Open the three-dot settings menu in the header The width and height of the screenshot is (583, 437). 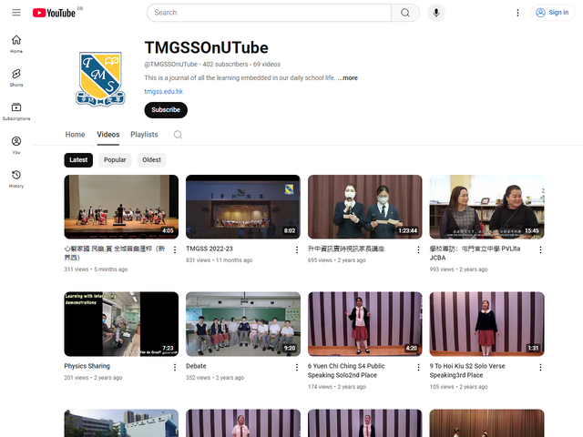(x=517, y=13)
